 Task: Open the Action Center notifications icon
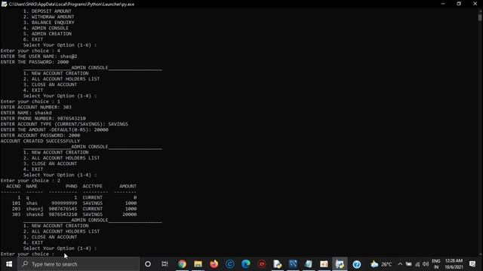[472, 264]
